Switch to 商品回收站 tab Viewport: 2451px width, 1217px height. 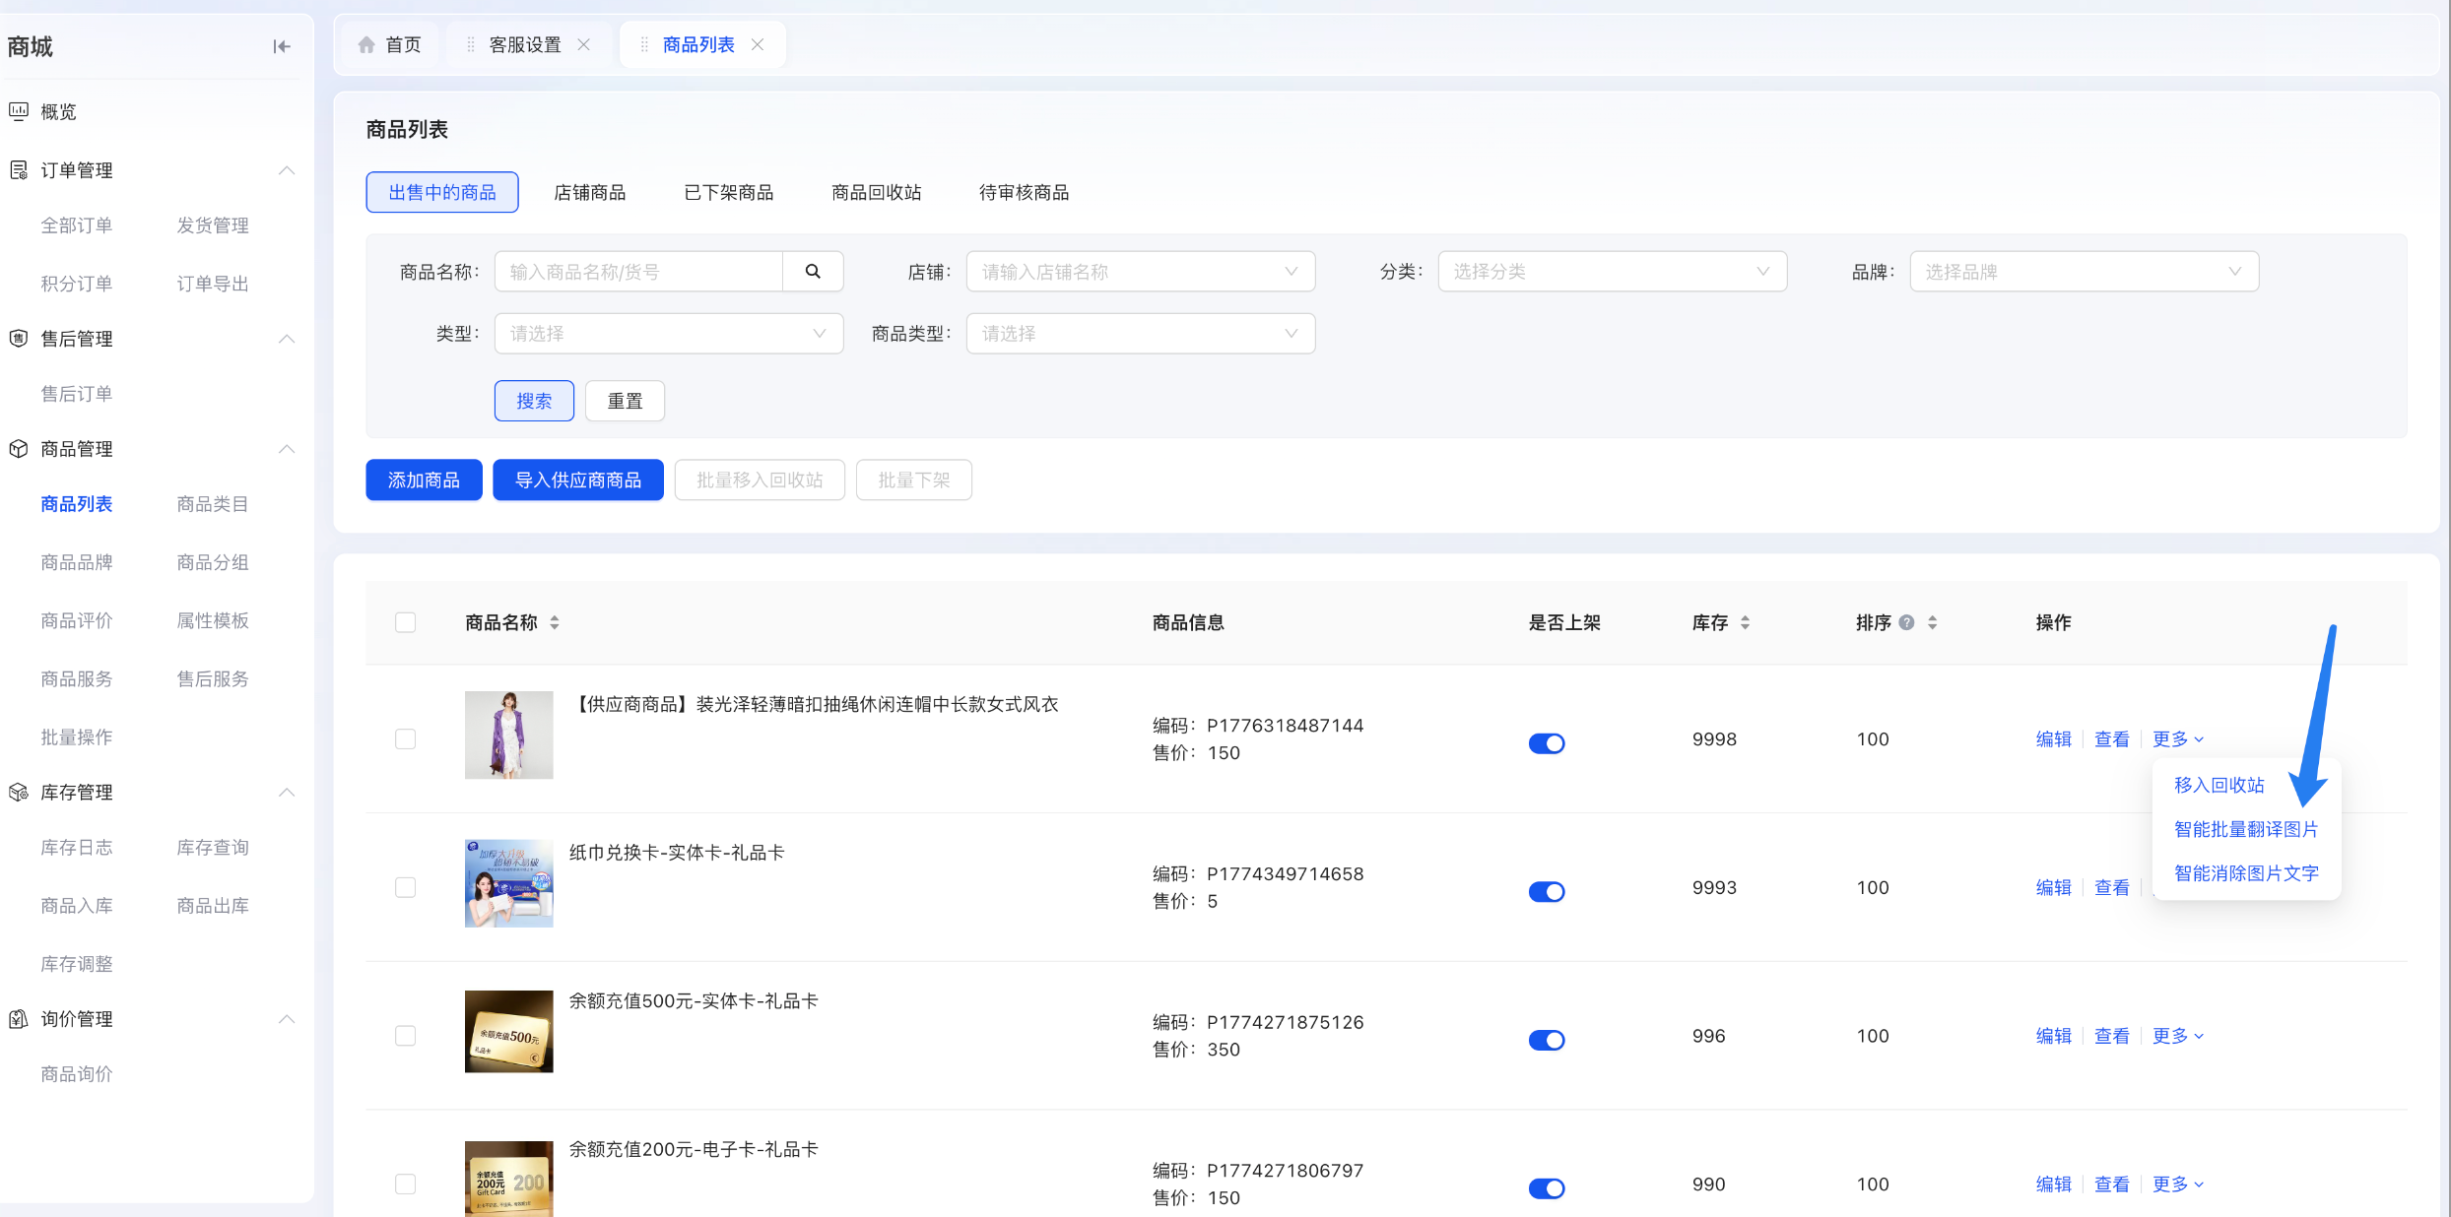(877, 192)
